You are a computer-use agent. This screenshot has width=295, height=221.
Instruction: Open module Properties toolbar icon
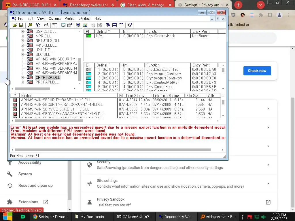coord(70,25)
